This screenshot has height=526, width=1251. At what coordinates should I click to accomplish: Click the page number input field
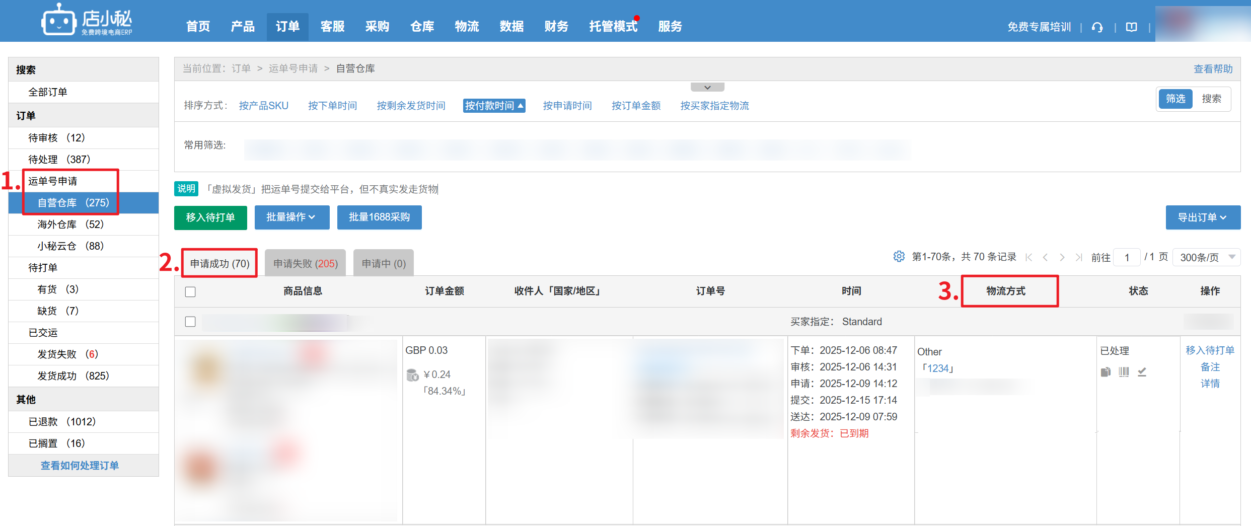point(1127,257)
